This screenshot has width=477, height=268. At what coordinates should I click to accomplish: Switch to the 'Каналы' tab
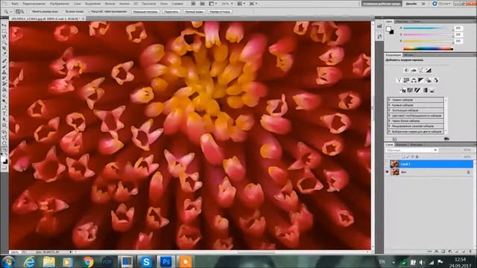click(x=401, y=144)
